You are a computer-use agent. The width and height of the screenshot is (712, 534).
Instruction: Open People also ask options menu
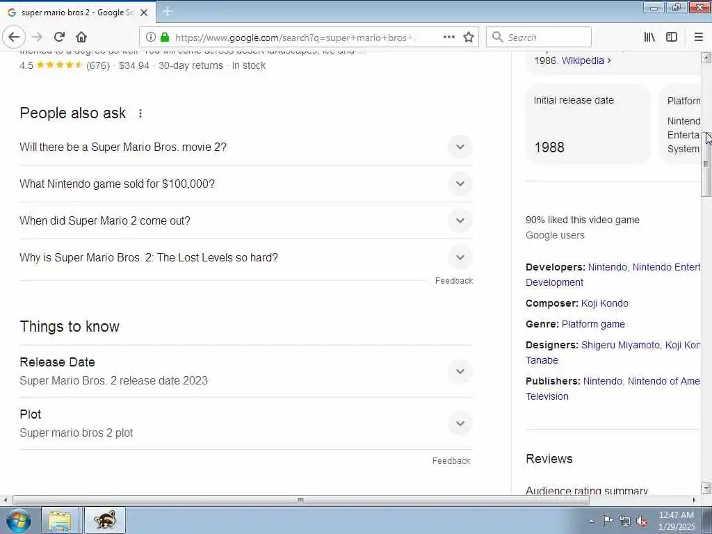140,113
